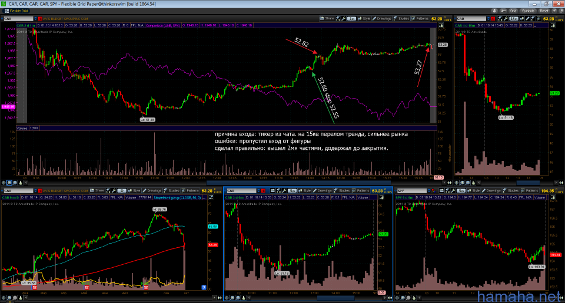Click the symbol field in bottom-middle 5m chart

241,190
